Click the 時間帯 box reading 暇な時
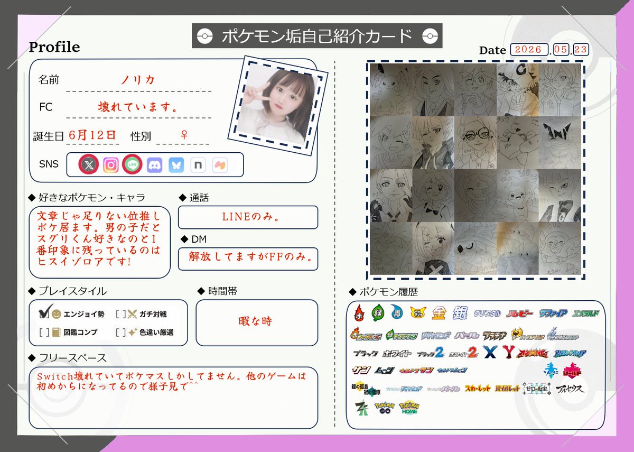 coord(257,322)
